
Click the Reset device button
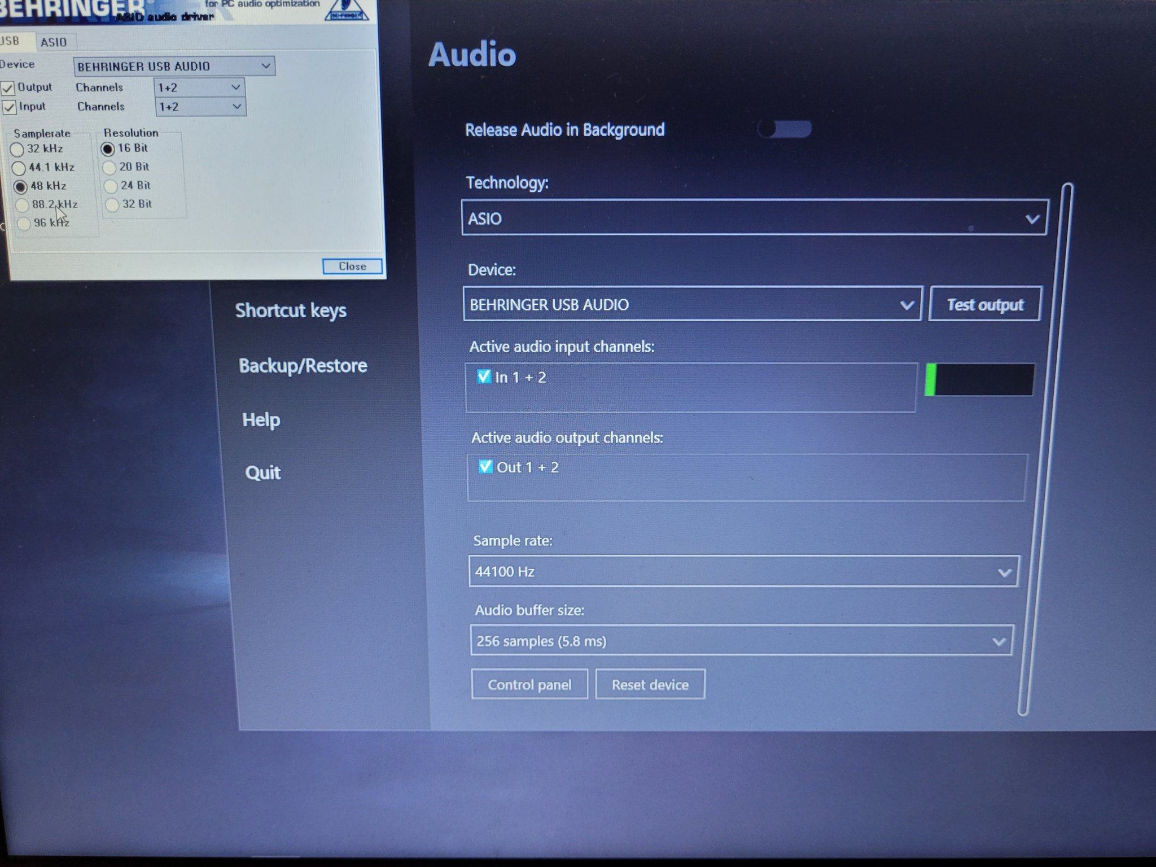[x=650, y=685]
